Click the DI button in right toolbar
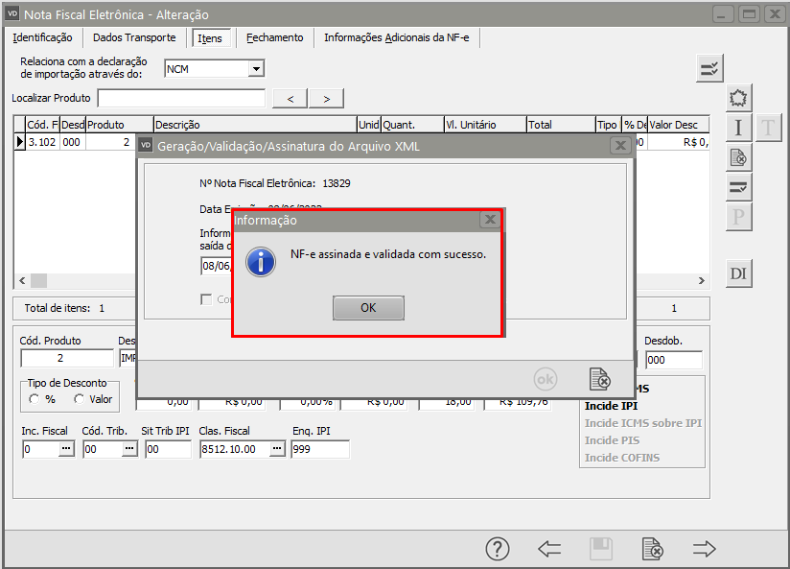The width and height of the screenshot is (790, 569). 738,273
